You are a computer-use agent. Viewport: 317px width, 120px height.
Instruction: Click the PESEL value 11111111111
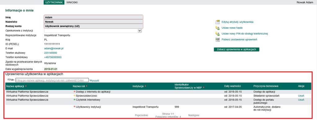click(x=52, y=44)
